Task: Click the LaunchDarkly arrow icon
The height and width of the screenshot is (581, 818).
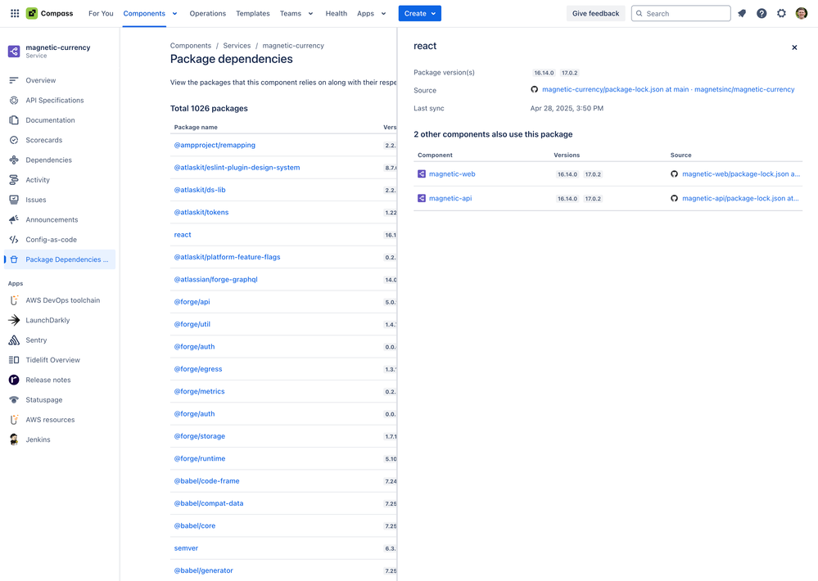Action: tap(14, 320)
